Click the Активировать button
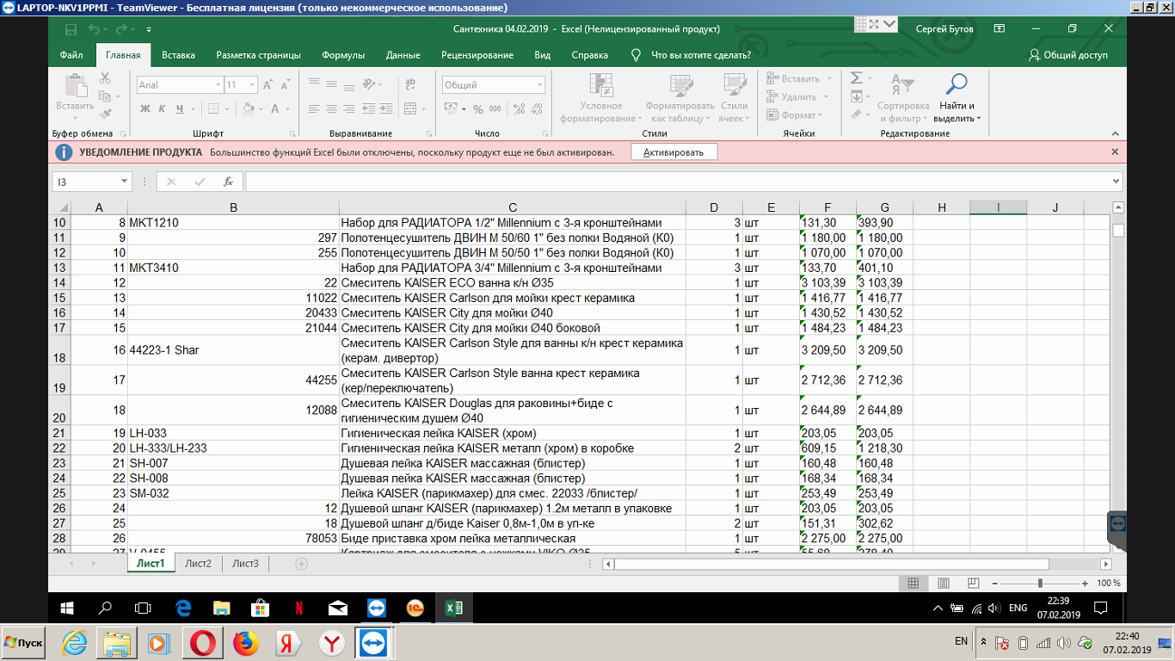 (674, 152)
